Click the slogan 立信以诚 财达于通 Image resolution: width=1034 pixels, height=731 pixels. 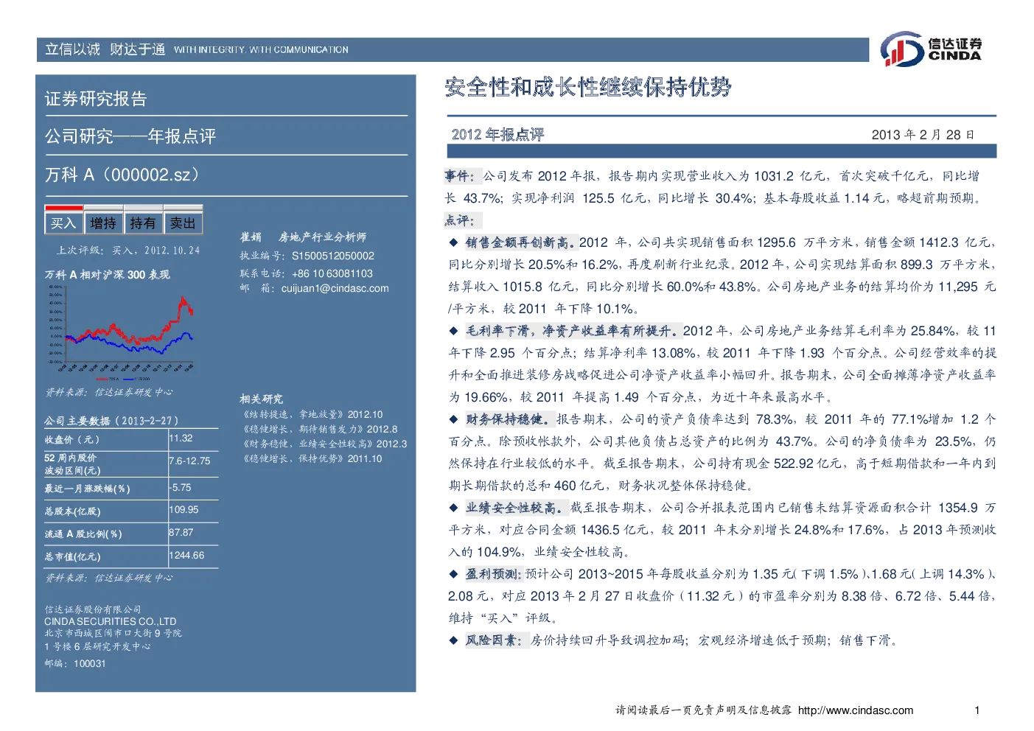coord(105,49)
